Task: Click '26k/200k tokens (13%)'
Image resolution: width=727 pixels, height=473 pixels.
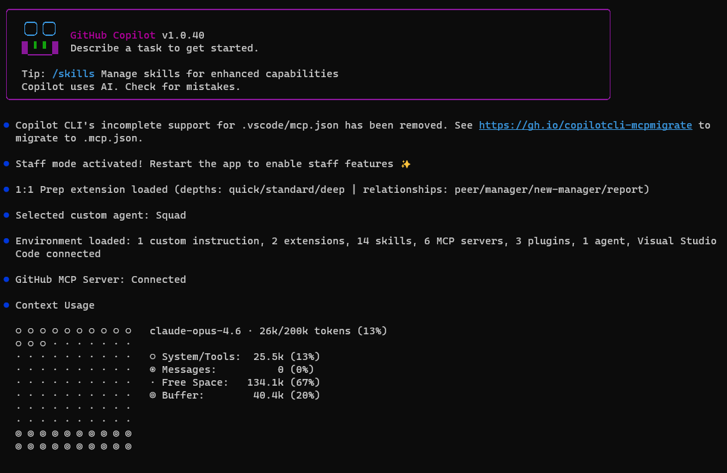Action: point(323,331)
